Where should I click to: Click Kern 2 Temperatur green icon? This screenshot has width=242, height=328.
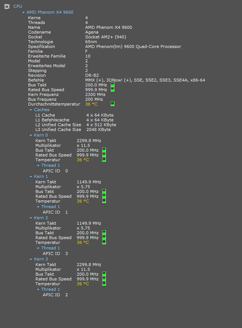(104, 242)
